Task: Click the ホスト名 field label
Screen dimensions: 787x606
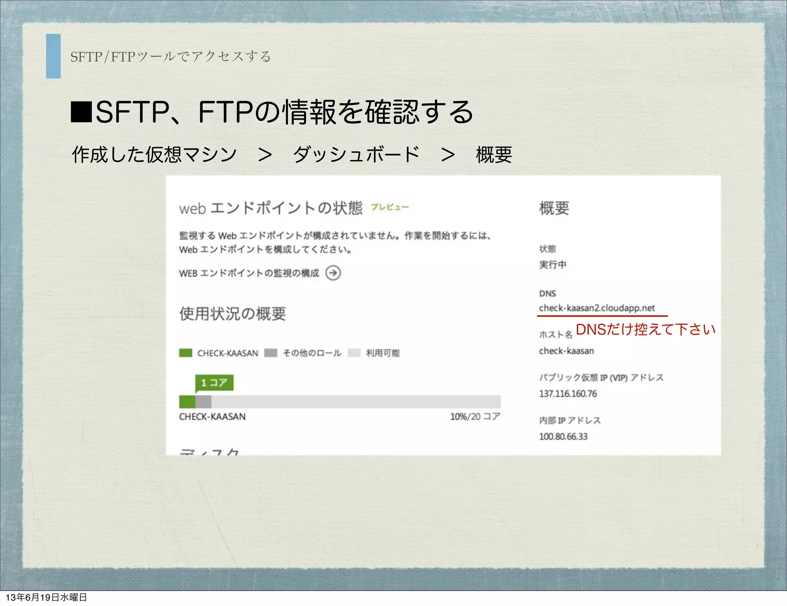Action: click(x=556, y=335)
